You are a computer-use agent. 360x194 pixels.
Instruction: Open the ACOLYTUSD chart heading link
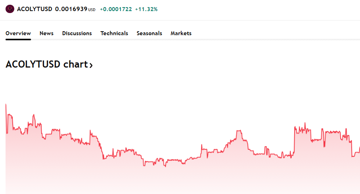click(46, 65)
